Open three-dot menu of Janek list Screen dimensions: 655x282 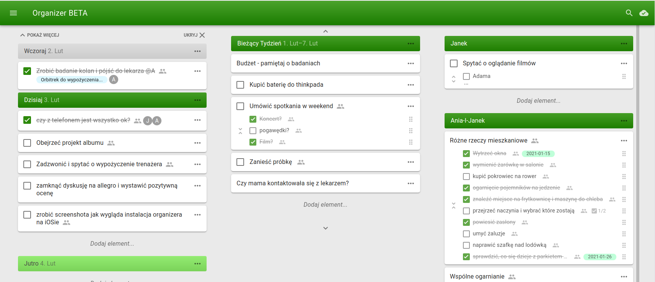coord(624,44)
